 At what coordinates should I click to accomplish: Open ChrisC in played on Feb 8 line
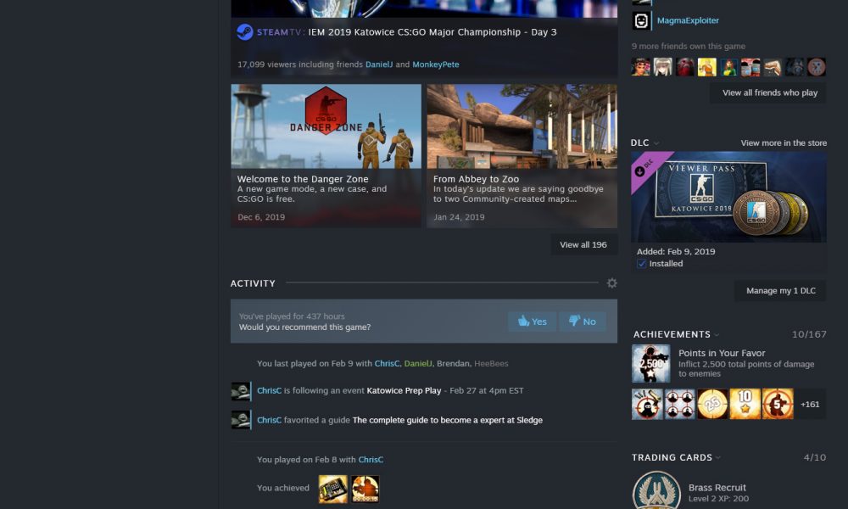point(371,460)
